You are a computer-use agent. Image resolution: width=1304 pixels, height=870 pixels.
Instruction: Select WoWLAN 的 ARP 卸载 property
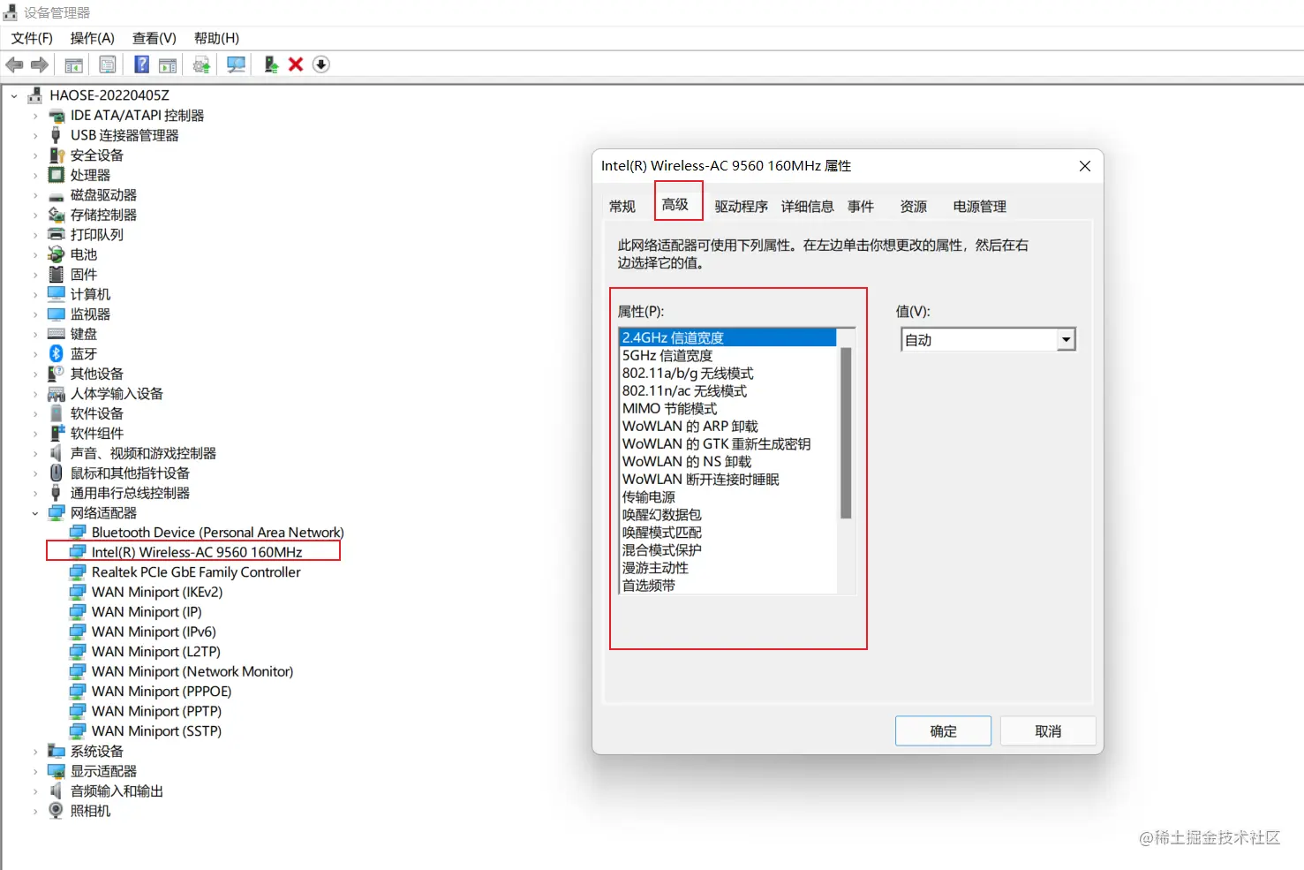pyautogui.click(x=727, y=426)
